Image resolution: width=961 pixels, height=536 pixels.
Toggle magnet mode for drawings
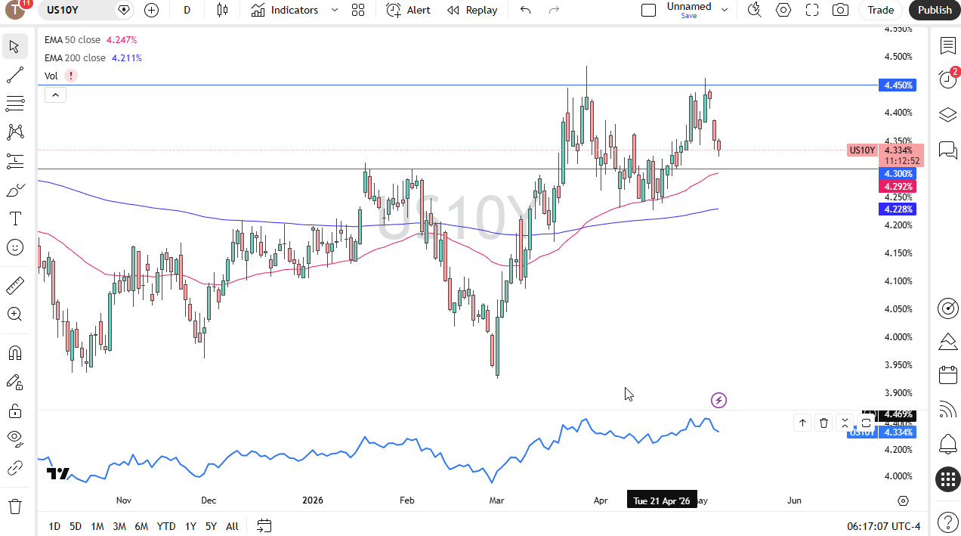tap(14, 353)
